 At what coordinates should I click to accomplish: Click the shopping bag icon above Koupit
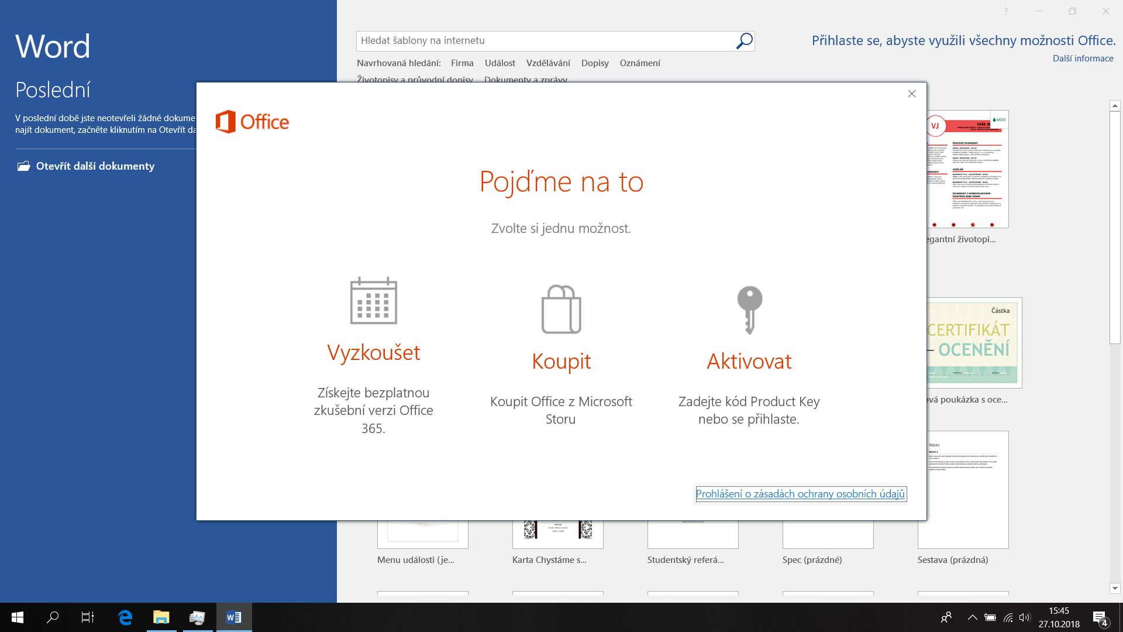pos(561,309)
